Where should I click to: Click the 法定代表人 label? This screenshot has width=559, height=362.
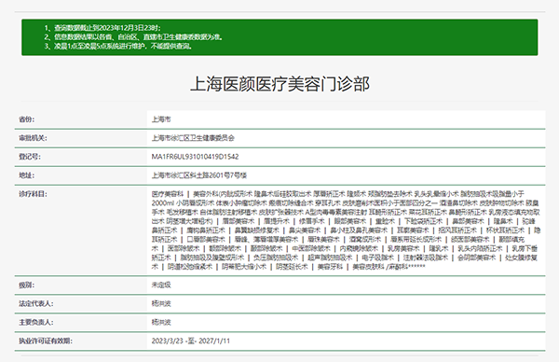pyautogui.click(x=36, y=303)
